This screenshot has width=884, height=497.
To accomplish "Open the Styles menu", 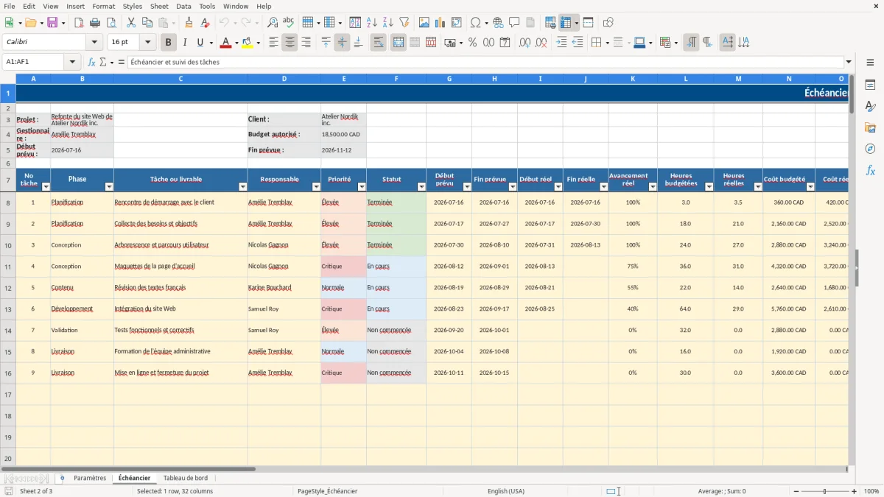I will [133, 6].
